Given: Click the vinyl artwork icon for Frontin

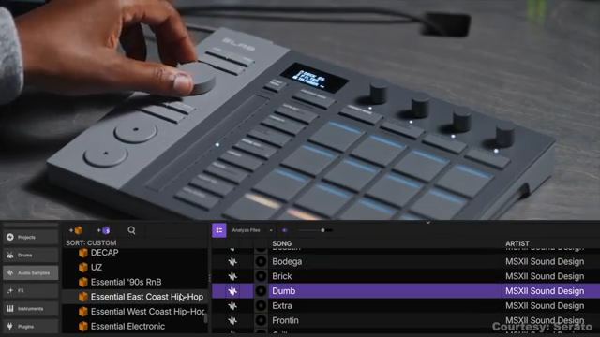Looking at the screenshot, I should [x=261, y=320].
